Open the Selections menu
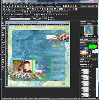The width and height of the screenshot is (99, 100). coord(44,4)
